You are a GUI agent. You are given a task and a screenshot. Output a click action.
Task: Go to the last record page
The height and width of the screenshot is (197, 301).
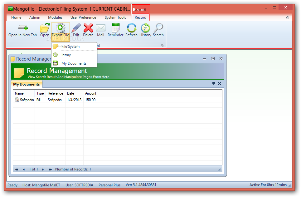(50, 169)
